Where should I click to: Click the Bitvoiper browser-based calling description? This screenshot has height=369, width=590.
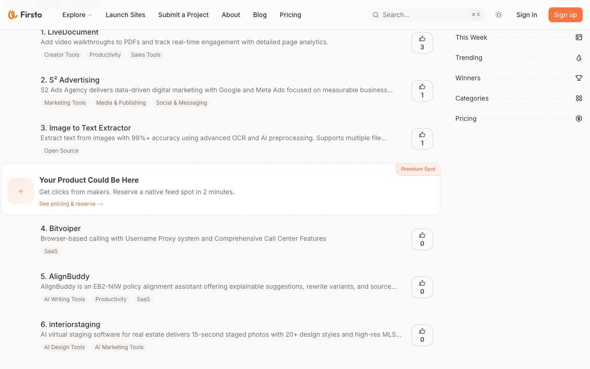click(x=183, y=238)
